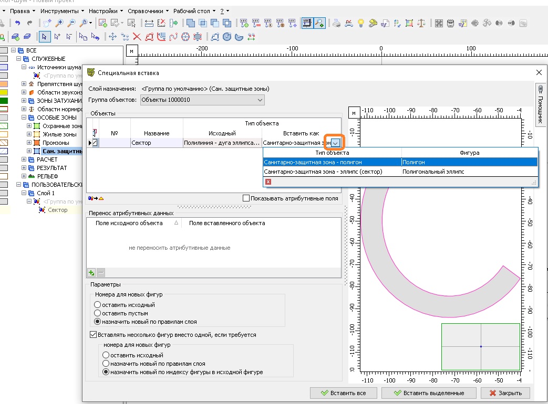548x404 pixels.
Task: Select 'оставить пустым' radio option
Action: (98, 313)
